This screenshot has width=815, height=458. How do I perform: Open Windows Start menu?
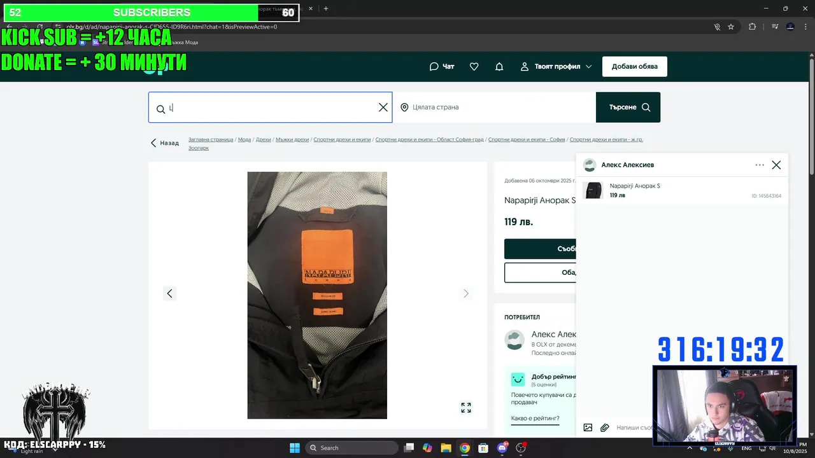click(294, 448)
